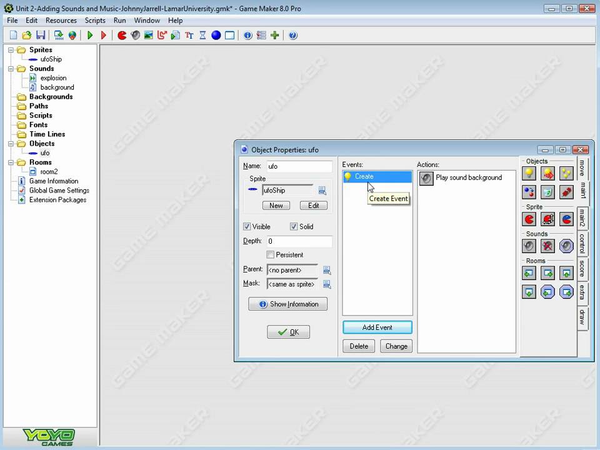Open help via blue question mark icon
The image size is (600, 450).
[292, 36]
